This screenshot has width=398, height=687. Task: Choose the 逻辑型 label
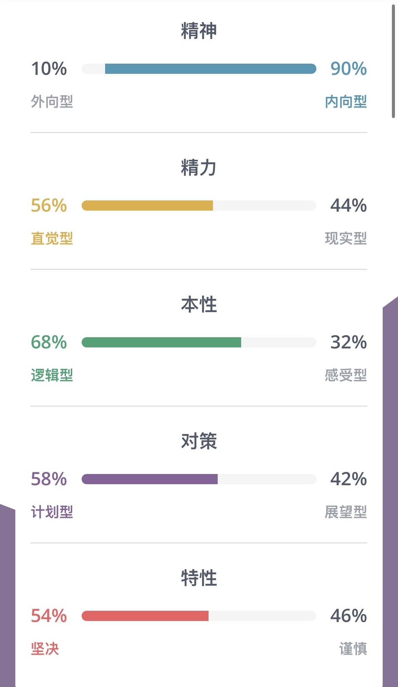coord(52,375)
